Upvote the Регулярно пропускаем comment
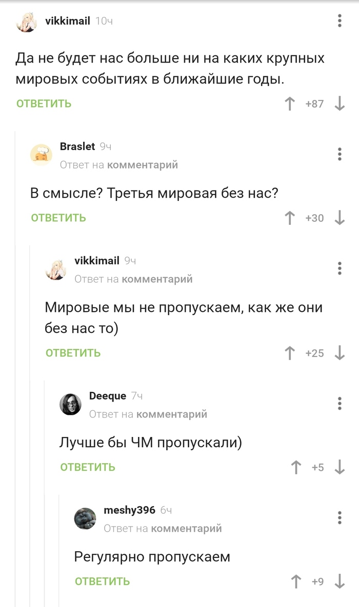Viewport: 359px width, 607px height. click(296, 581)
